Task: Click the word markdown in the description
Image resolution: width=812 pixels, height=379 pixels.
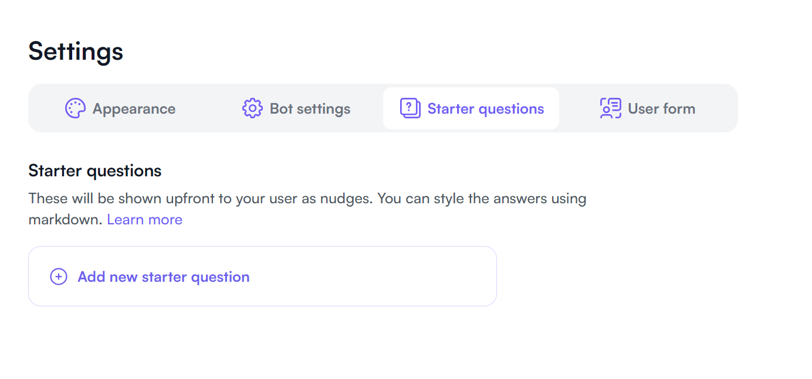Action: 65,220
